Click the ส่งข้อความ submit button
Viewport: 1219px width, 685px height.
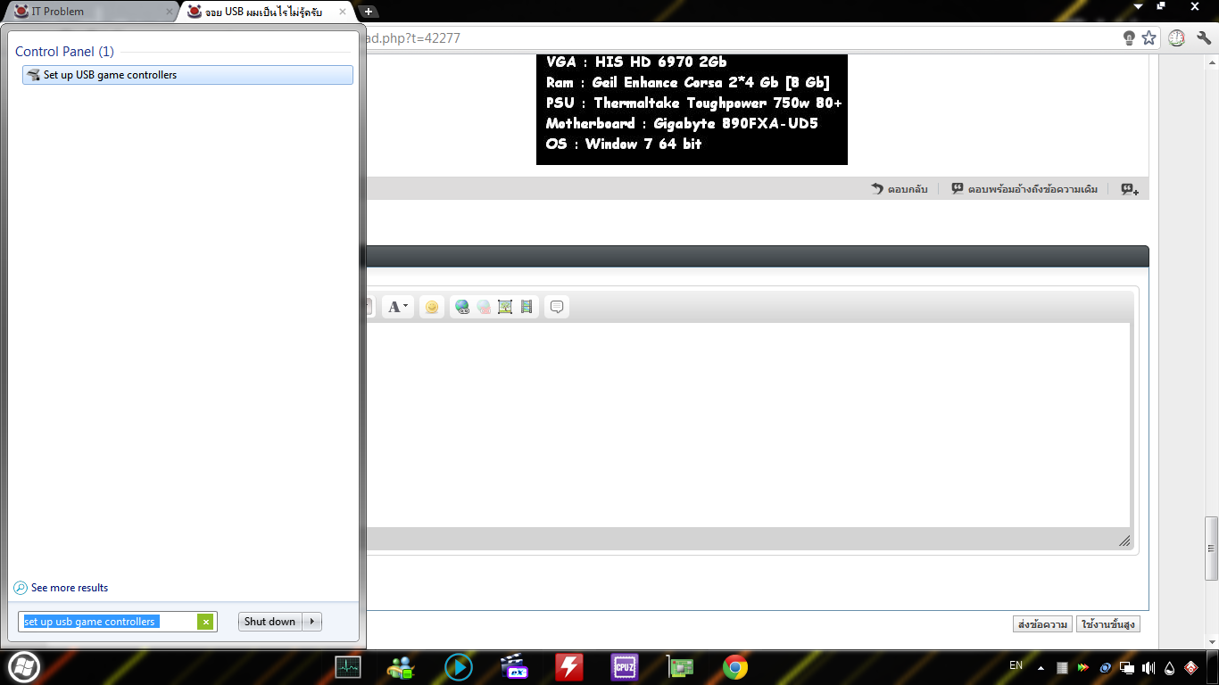(1043, 624)
